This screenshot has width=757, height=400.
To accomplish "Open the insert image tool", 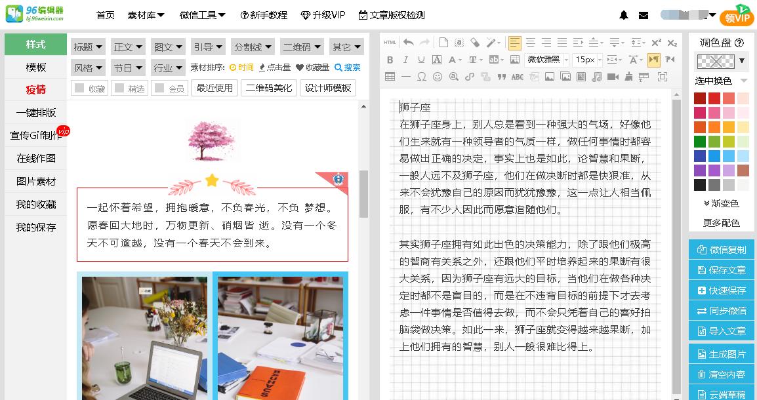I will point(549,77).
